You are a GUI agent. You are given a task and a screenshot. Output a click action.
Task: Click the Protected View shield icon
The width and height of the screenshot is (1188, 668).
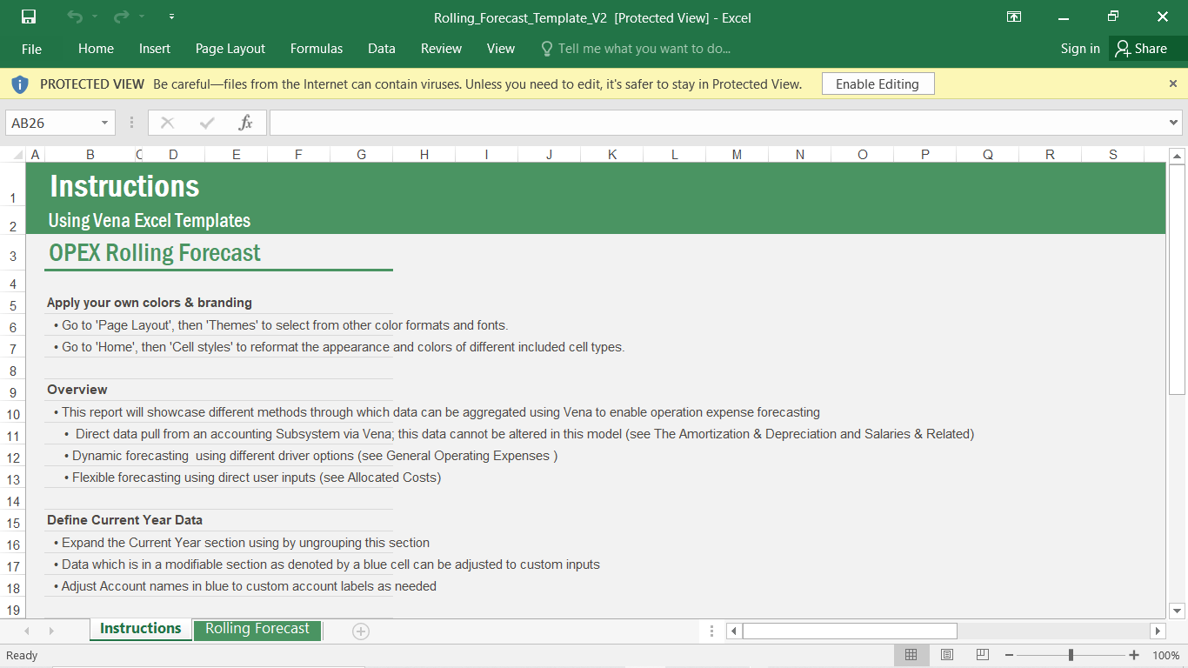click(x=19, y=84)
